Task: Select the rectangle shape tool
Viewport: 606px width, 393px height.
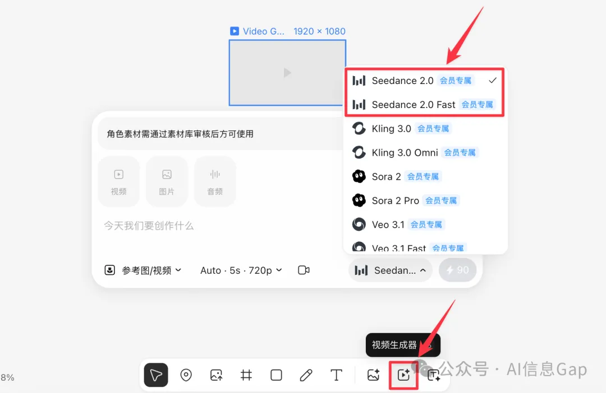Action: click(276, 375)
